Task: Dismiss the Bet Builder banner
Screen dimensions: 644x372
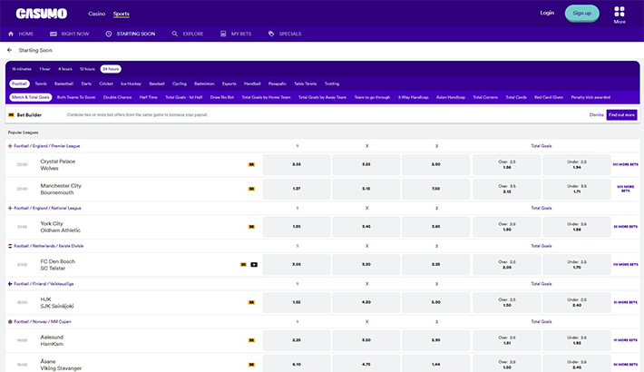Action: point(596,115)
